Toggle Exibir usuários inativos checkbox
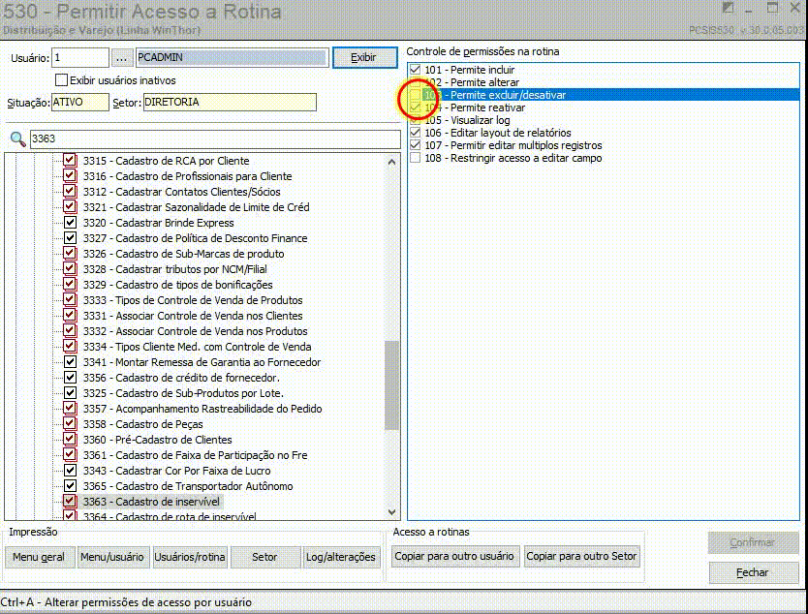Viewport: 808px width, 614px height. click(x=61, y=80)
